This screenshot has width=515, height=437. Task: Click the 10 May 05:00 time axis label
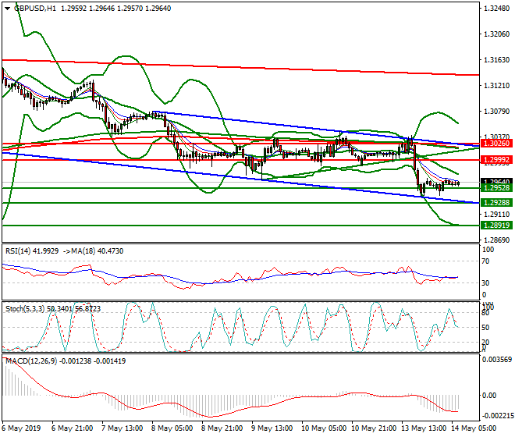pos(324,428)
